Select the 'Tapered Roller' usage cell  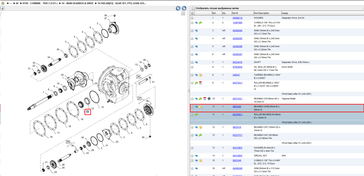pos(288,99)
